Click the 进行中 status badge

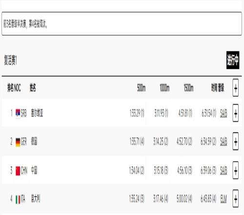tap(233, 60)
